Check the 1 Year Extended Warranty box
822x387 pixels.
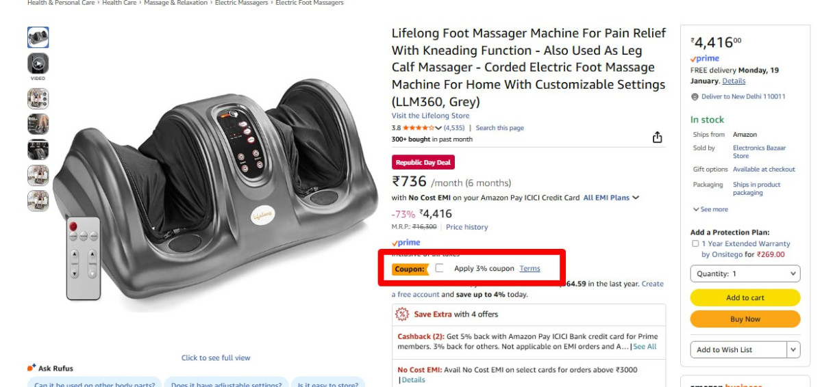point(695,243)
